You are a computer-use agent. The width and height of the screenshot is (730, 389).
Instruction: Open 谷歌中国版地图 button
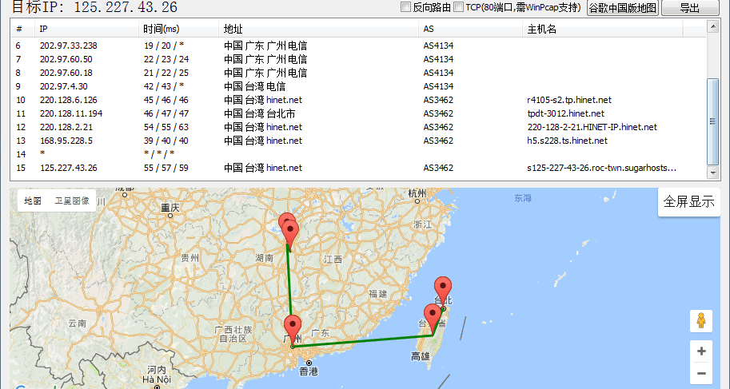point(622,8)
